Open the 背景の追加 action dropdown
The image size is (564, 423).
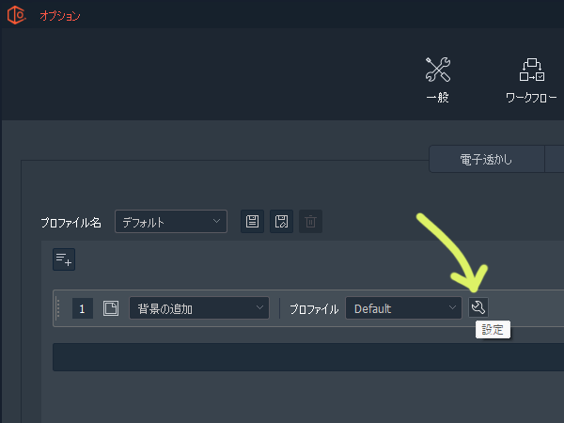point(199,308)
